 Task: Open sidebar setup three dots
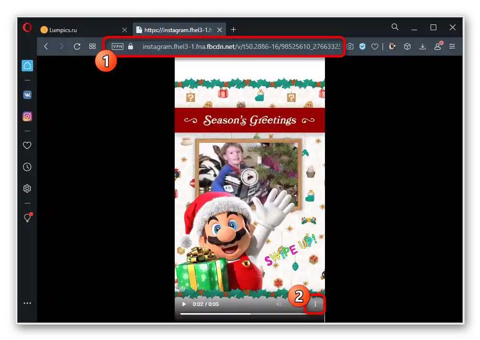pyautogui.click(x=27, y=303)
